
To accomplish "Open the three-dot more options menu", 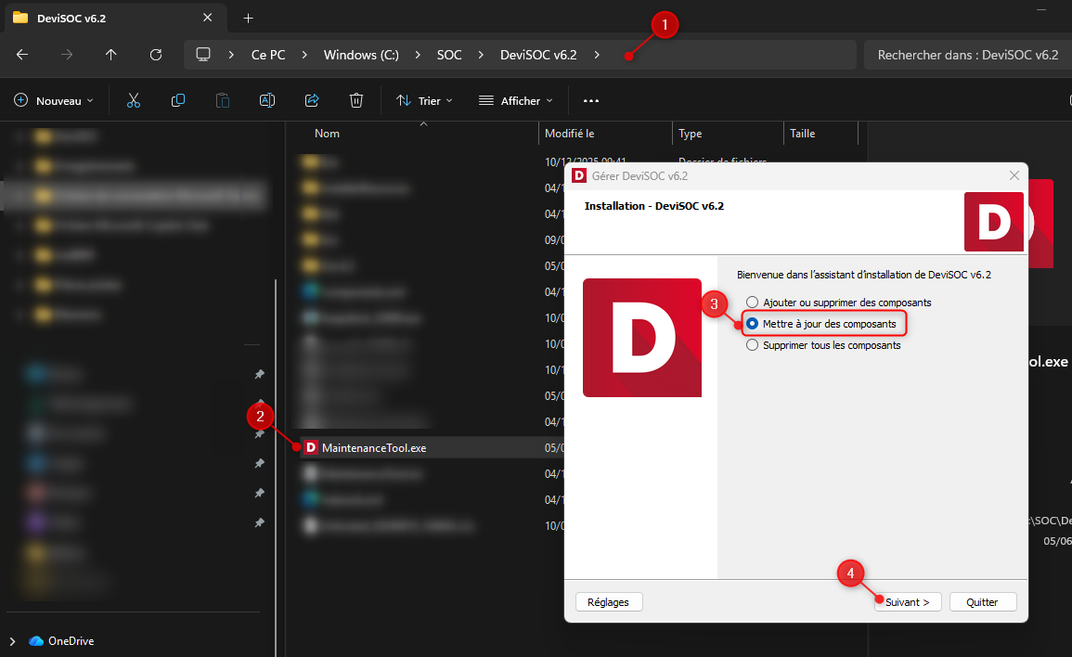I will coord(591,100).
